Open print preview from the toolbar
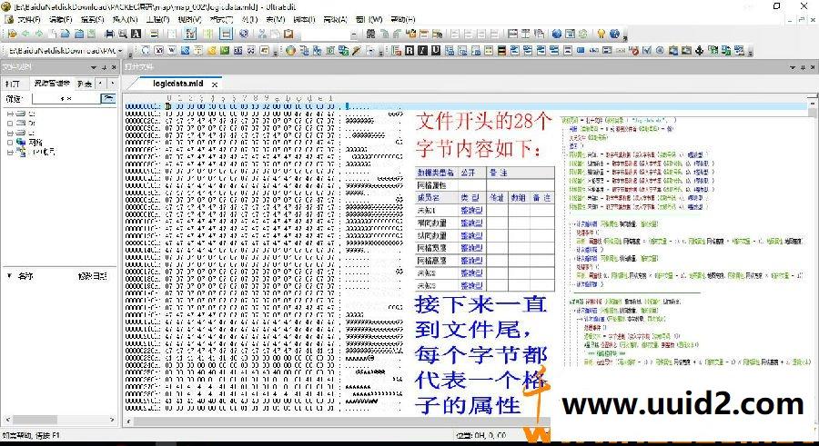 [x=122, y=34]
